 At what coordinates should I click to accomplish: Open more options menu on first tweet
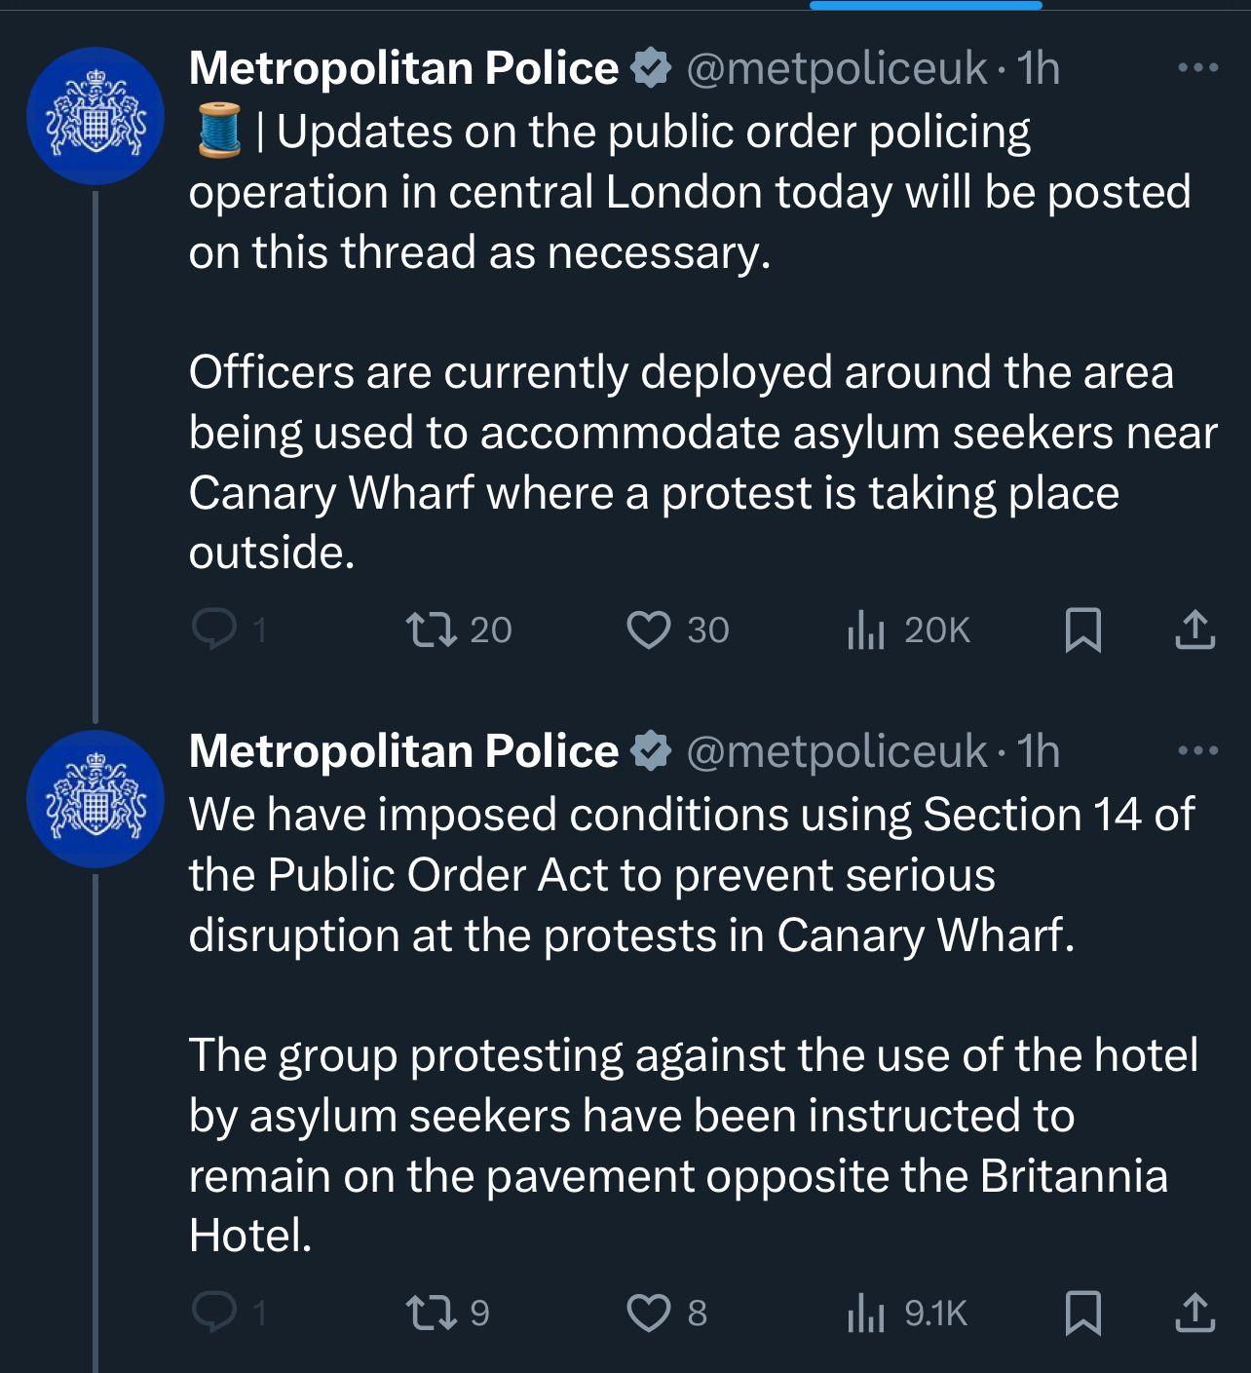[1197, 68]
